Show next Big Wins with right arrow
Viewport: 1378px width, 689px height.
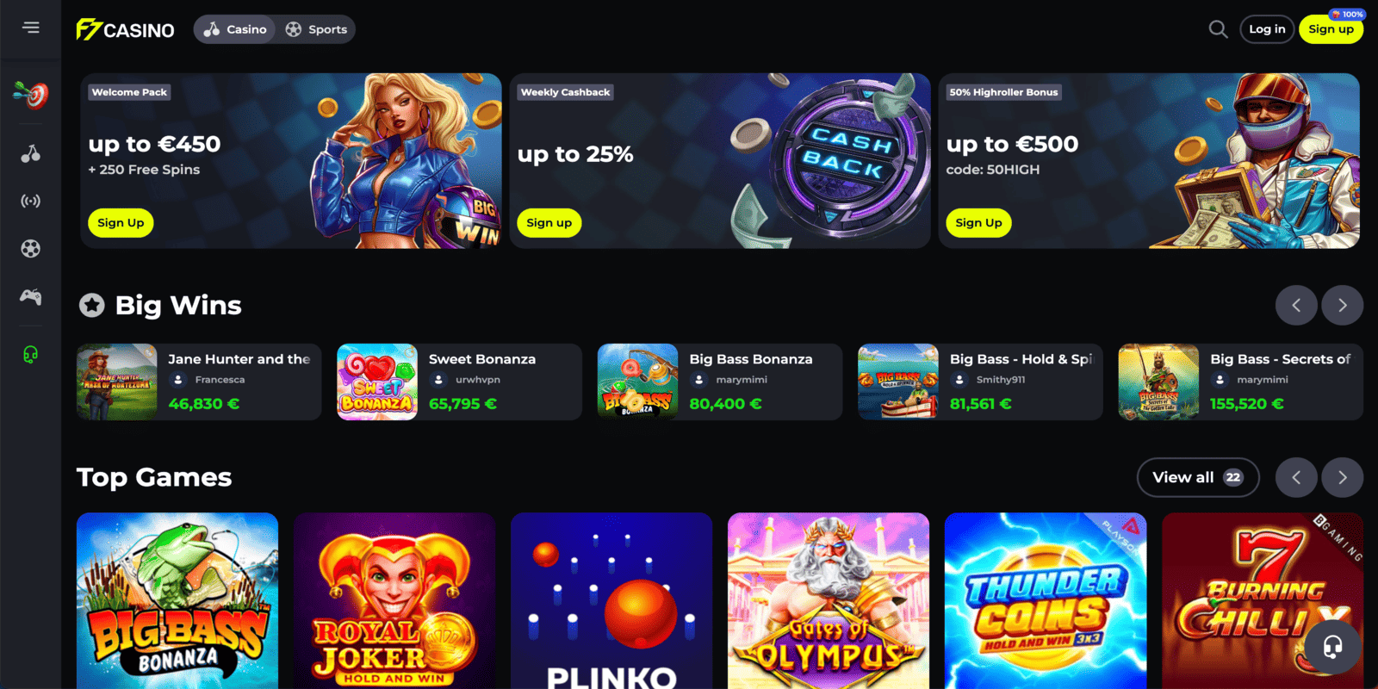1342,305
